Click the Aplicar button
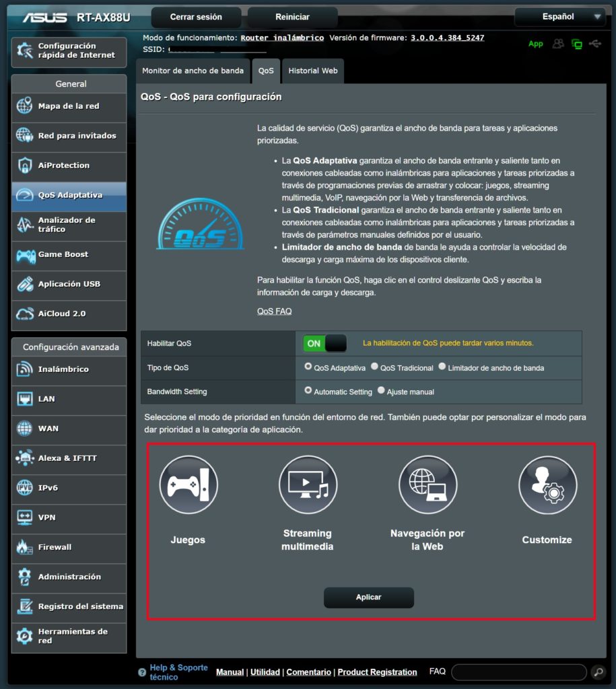The image size is (616, 689). click(x=368, y=597)
